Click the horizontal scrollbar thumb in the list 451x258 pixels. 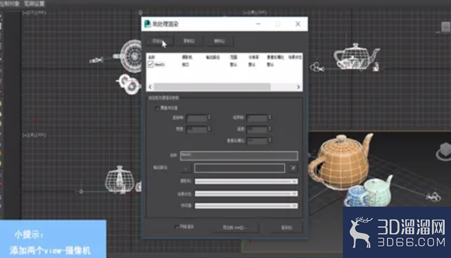213,87
